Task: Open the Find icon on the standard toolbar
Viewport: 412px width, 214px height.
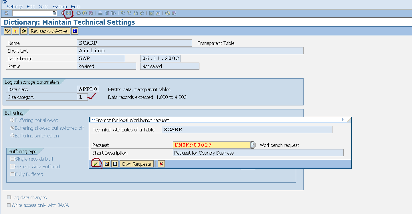Action: [106, 13]
